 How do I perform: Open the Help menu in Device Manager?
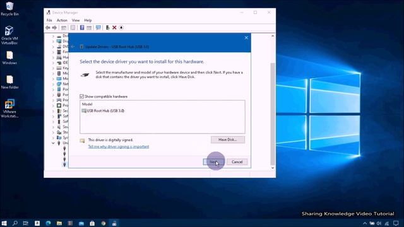[88, 20]
